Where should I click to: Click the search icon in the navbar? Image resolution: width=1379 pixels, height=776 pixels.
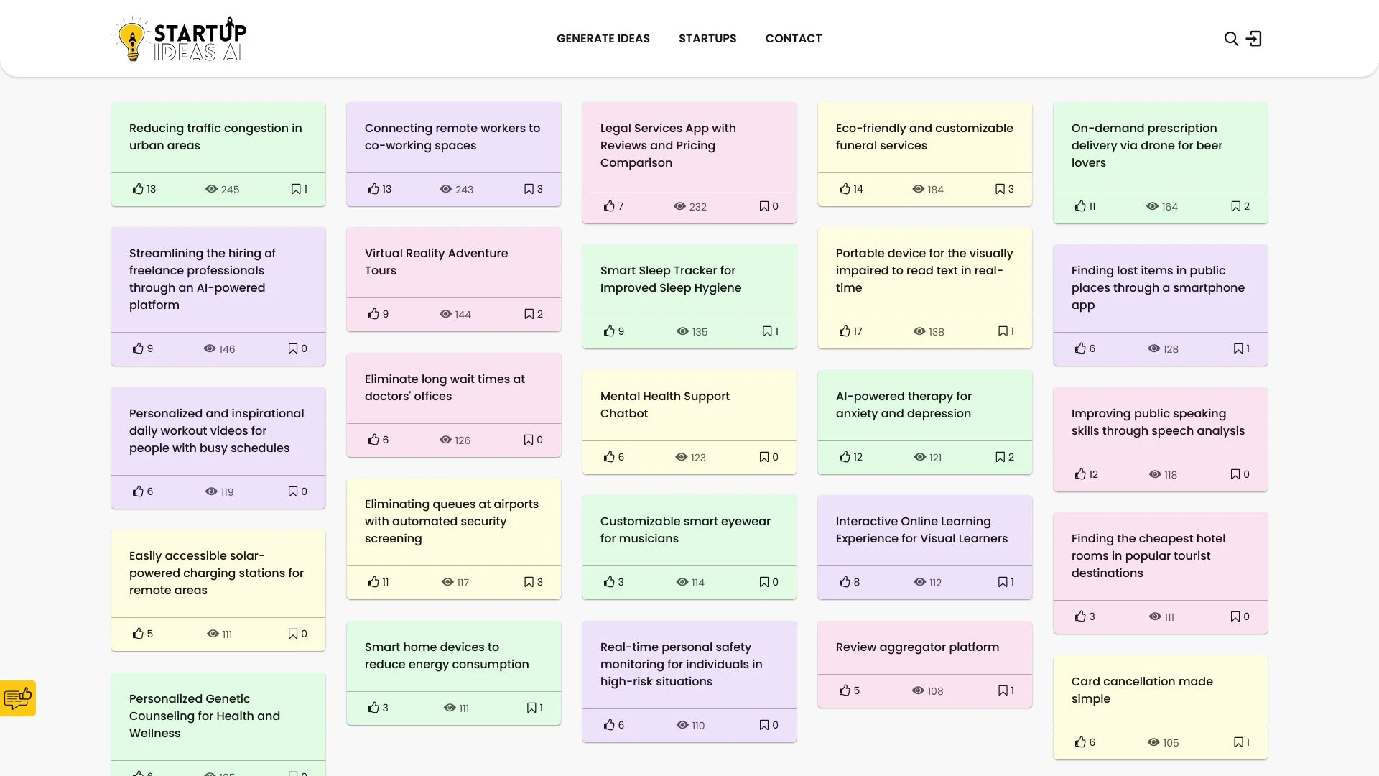[x=1230, y=38]
